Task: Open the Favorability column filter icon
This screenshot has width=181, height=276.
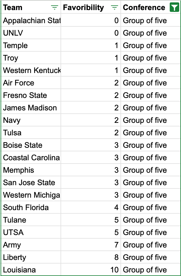Action: tap(115, 8)
